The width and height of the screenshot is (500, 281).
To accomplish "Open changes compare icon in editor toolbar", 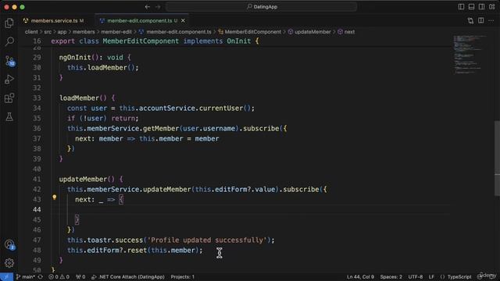I will [x=470, y=21].
